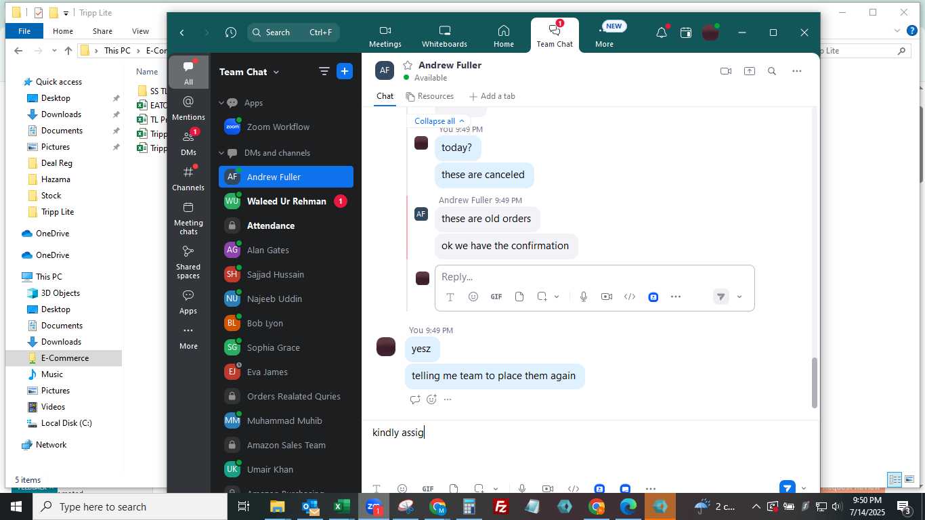
Task: Click the Reply text field
Action: 595,277
